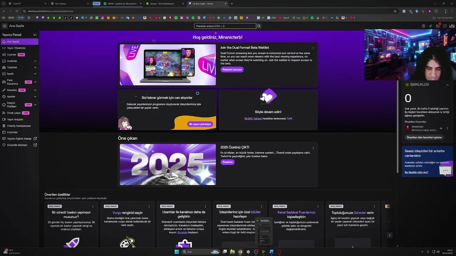Screen dimensions: 456x256
Task: Open options on baskın suggestion card
Action: pos(93,206)
